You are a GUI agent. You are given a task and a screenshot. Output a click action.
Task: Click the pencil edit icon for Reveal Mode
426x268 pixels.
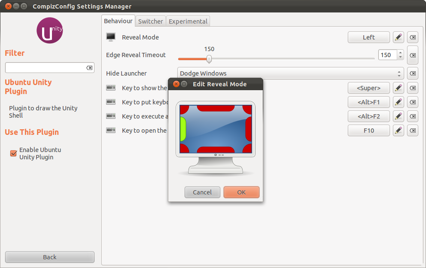(x=398, y=37)
